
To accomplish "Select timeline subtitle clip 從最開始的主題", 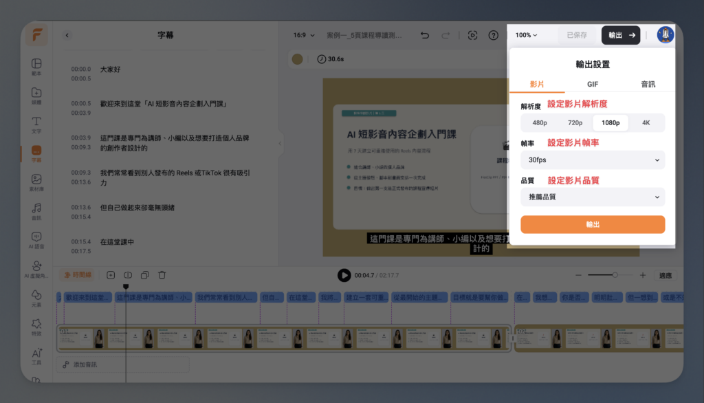I will [x=419, y=297].
